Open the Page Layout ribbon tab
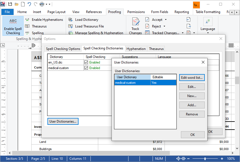Screen dimensions: 240x162 click(x=56, y=12)
